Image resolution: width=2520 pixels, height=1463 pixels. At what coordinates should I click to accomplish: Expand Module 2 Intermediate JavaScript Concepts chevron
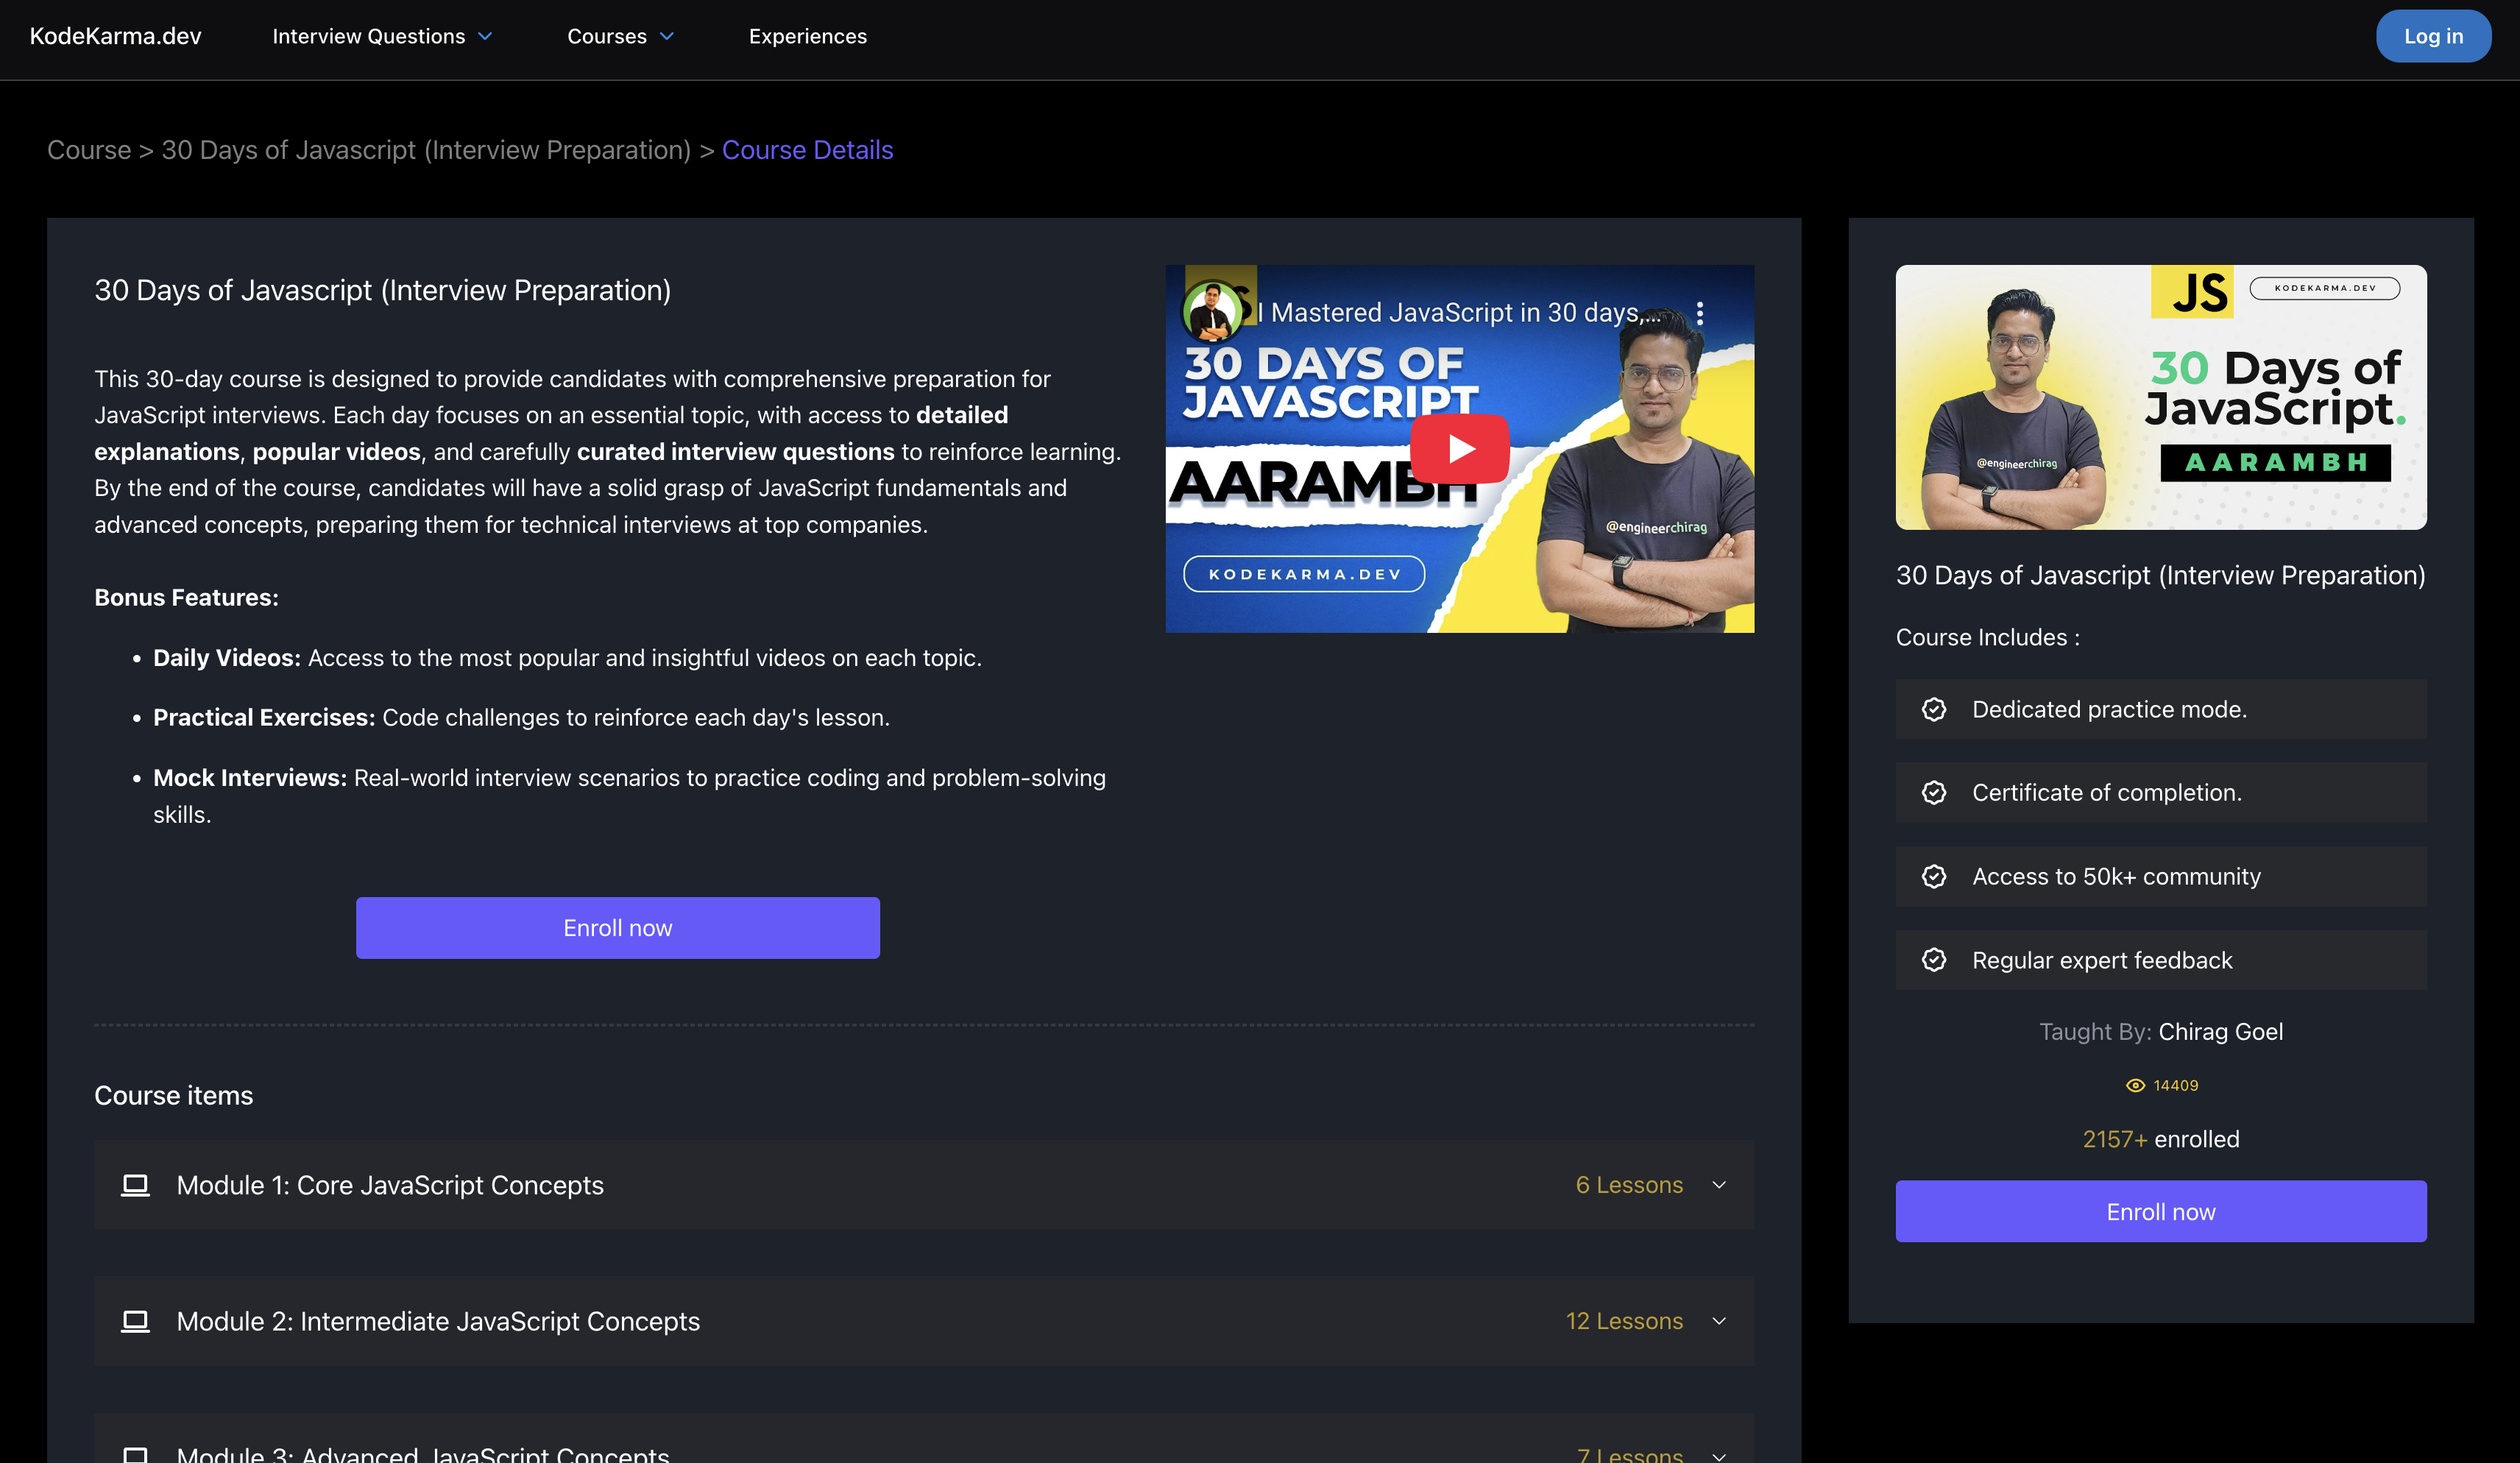(1719, 1321)
